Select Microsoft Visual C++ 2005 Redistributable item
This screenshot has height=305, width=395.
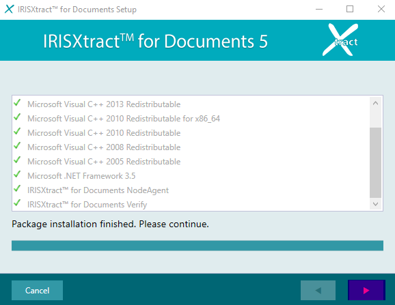click(x=104, y=162)
